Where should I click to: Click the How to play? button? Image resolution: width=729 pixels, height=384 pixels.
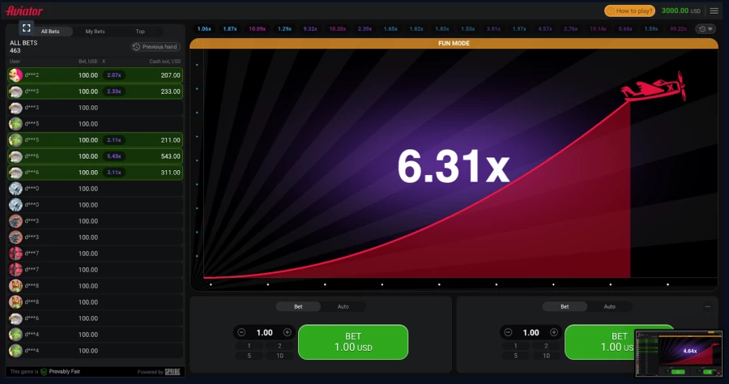(x=630, y=11)
